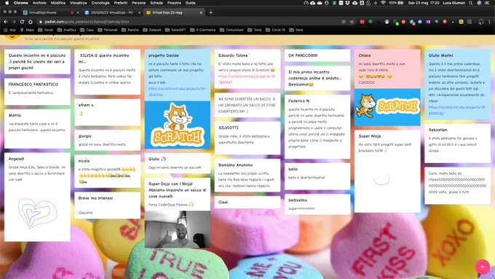This screenshot has height=279, width=495.
Task: Open the Scratch link in progetto Davide post
Action: pyautogui.click(x=177, y=92)
